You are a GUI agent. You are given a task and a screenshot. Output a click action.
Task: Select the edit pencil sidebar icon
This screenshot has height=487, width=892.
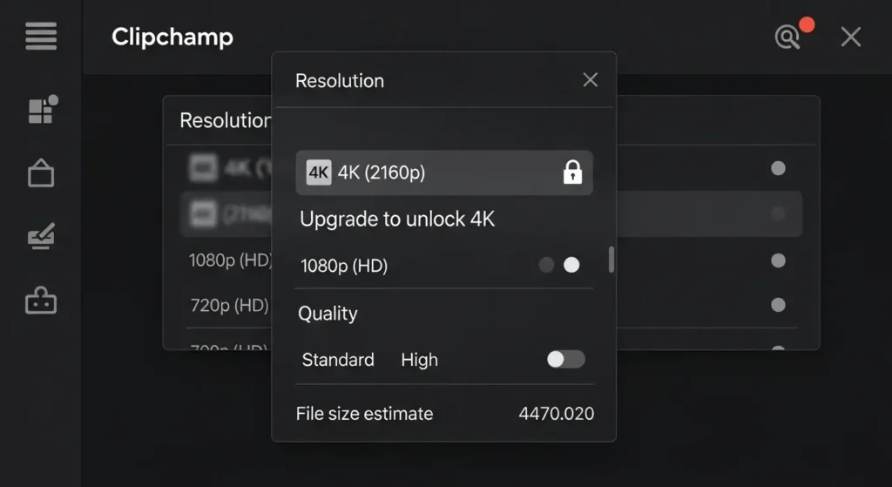pos(41,237)
